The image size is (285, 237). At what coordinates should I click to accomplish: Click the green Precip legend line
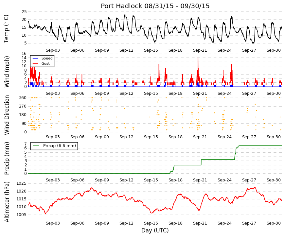36,146
